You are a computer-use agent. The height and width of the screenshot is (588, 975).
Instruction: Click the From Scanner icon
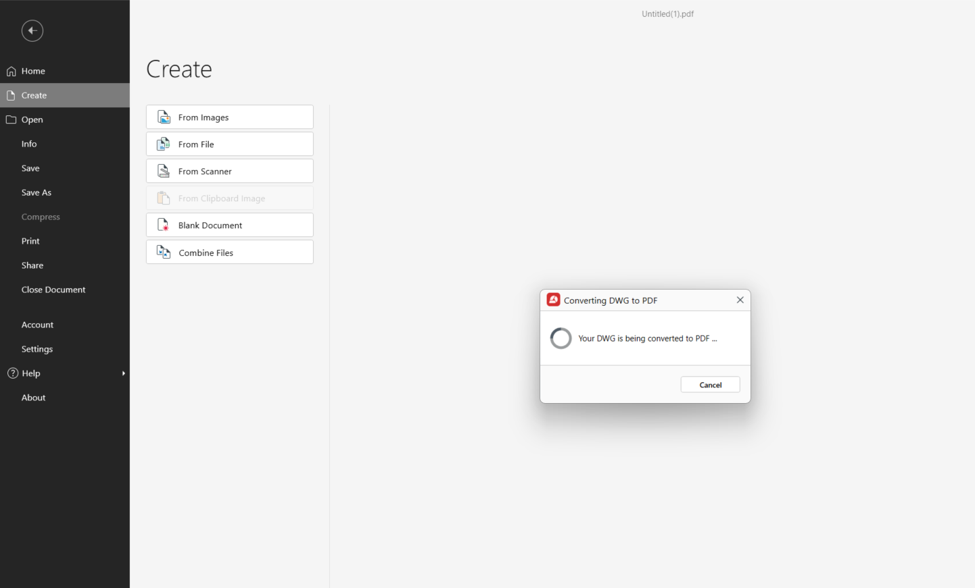point(164,171)
